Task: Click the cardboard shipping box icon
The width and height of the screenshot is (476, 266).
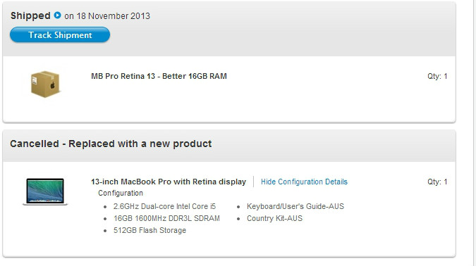Action: coord(45,84)
